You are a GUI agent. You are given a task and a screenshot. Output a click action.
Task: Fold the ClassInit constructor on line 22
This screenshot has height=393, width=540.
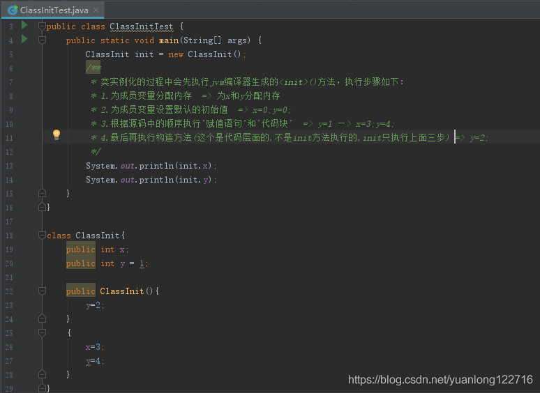(x=42, y=291)
